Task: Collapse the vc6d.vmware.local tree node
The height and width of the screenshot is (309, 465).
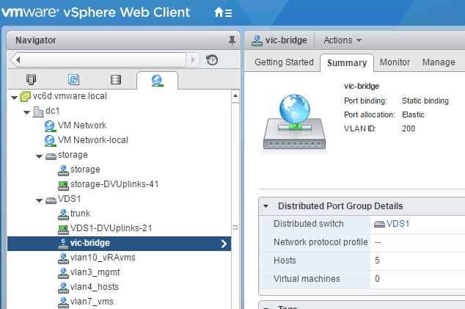Action: [x=14, y=97]
